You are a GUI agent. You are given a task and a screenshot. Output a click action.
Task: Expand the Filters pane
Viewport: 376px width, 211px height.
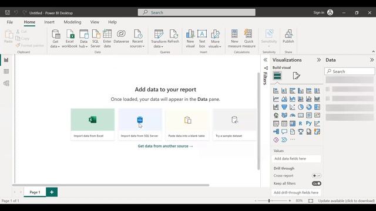[x=266, y=60]
